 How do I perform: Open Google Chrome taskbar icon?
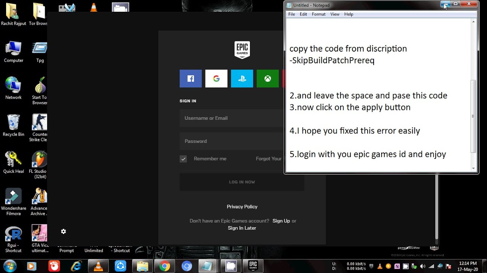(164, 266)
